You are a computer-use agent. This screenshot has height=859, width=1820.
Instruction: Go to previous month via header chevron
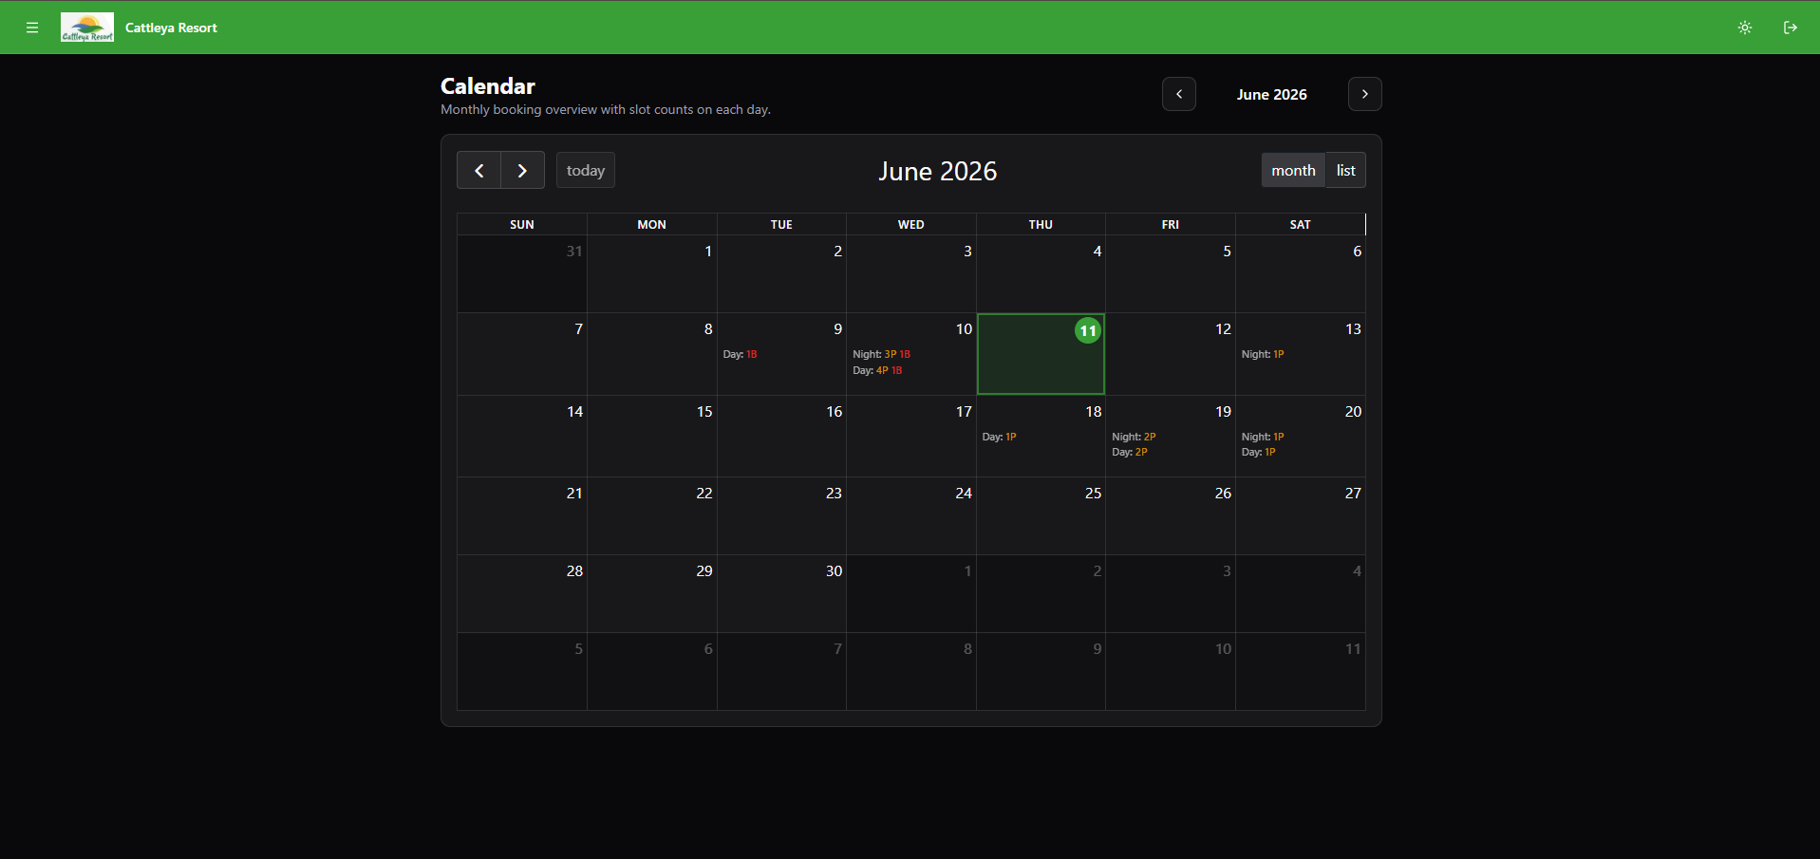[1179, 94]
